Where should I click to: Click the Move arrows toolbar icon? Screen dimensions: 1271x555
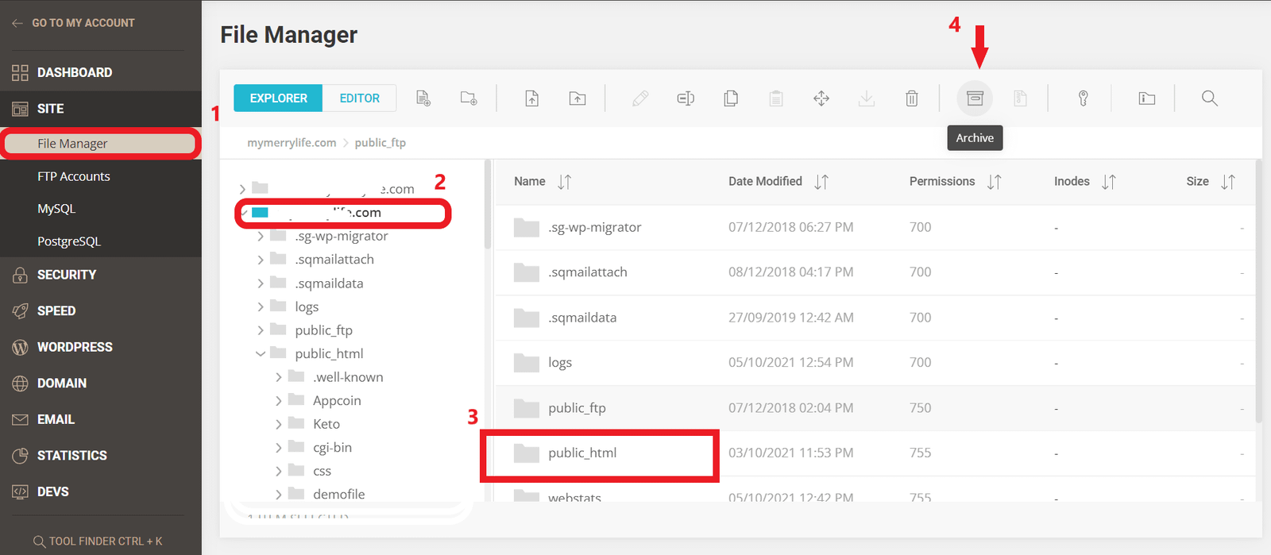click(x=821, y=98)
